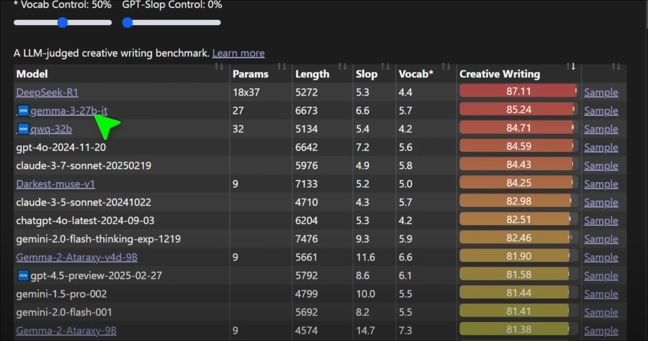
Task: View Sample for claude-3-7-sonnet-20250219
Action: [601, 166]
